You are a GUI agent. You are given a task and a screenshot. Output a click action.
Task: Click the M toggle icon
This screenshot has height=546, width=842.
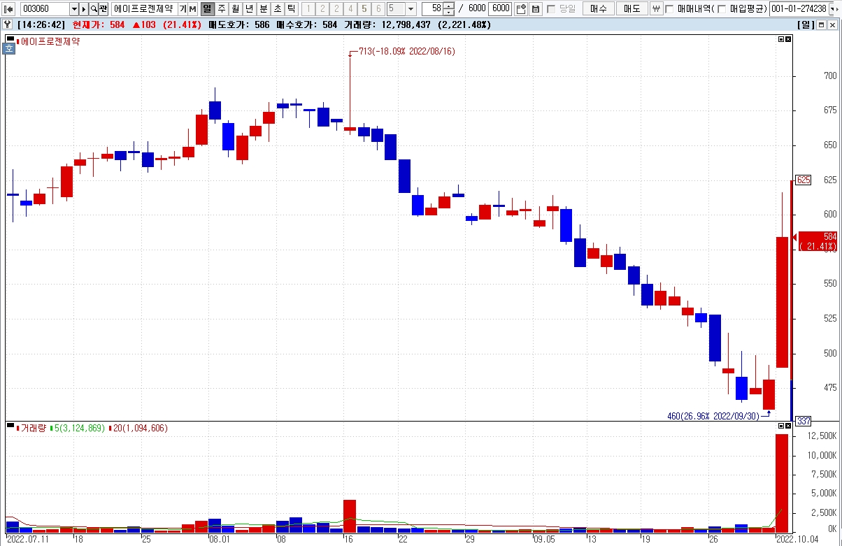tap(192, 9)
